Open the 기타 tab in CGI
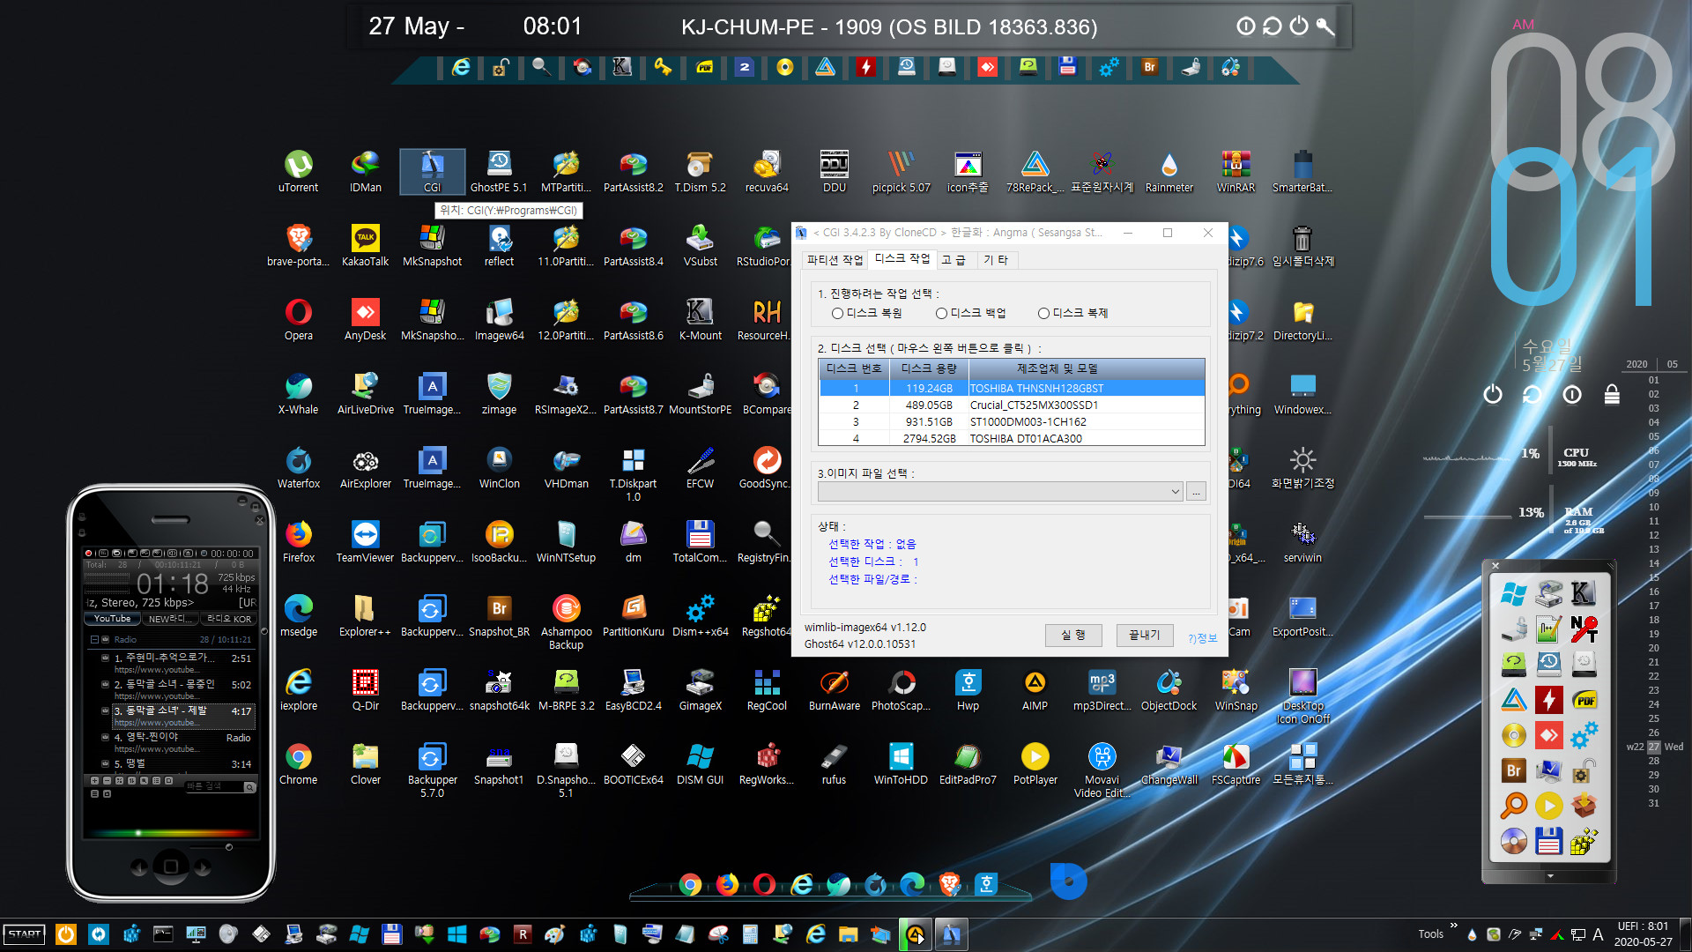The width and height of the screenshot is (1692, 952). pyautogui.click(x=996, y=260)
